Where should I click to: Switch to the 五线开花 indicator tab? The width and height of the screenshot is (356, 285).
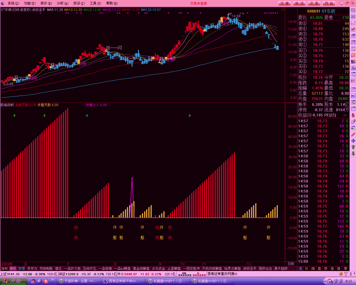(89, 269)
